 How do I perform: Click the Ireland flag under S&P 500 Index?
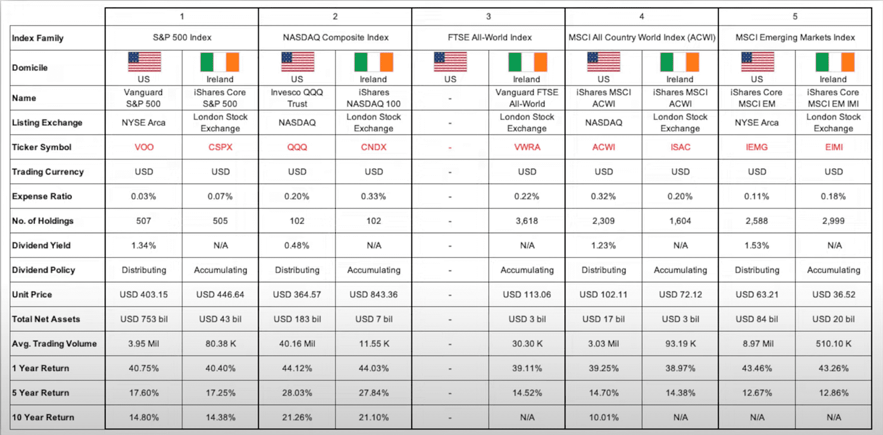220,62
